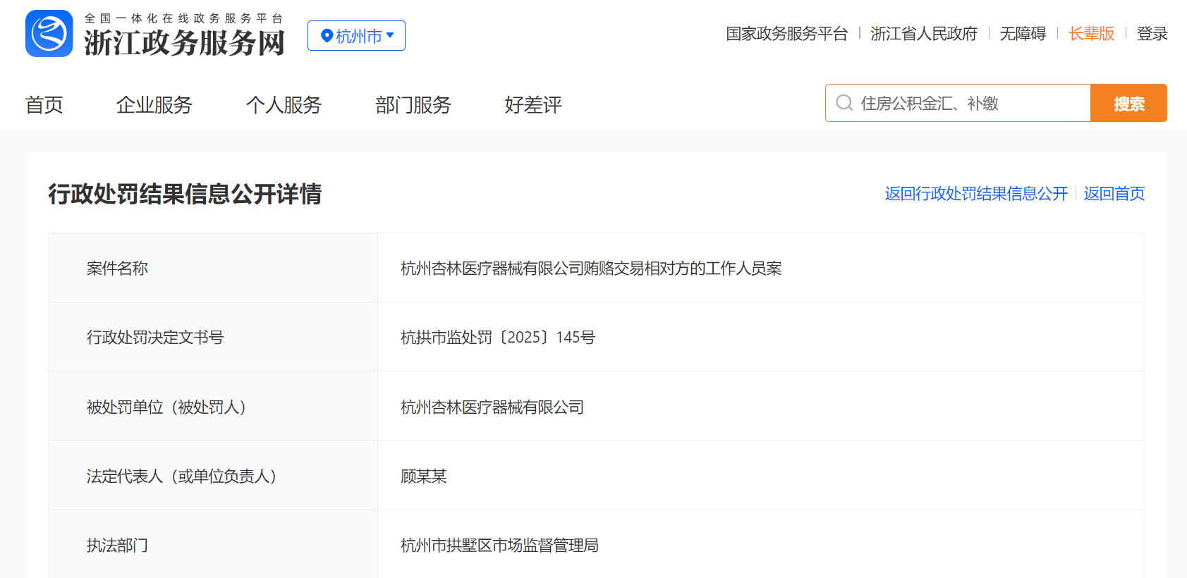The height and width of the screenshot is (578, 1187).
Task: Click 返回行政处罚结果信息公开 link
Action: coord(976,194)
